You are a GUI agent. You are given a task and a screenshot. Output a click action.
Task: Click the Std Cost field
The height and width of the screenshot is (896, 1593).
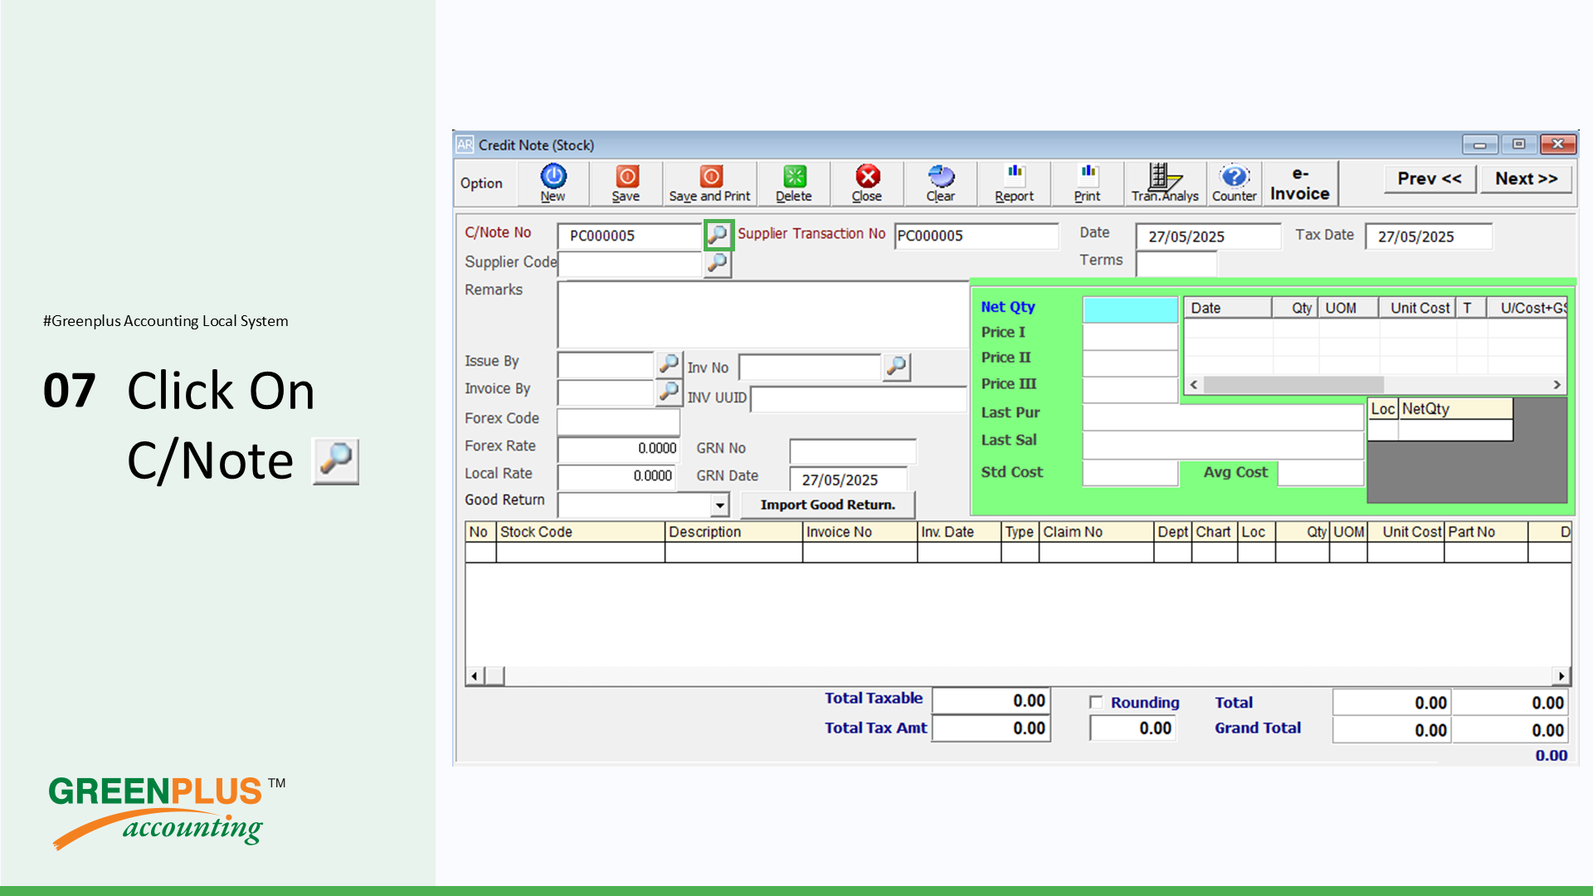click(1130, 473)
